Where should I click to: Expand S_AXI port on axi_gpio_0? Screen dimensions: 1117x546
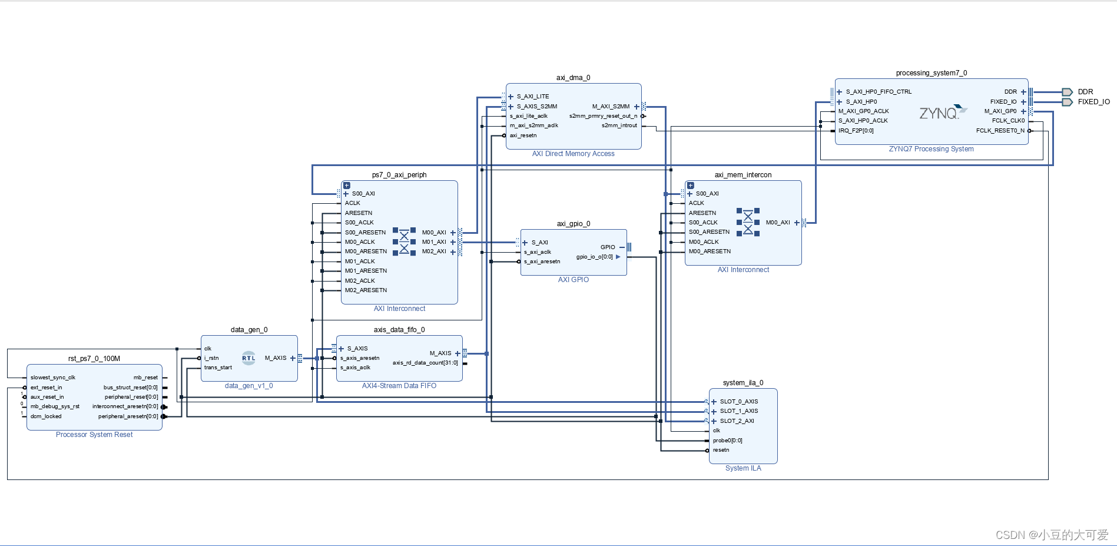coord(525,243)
